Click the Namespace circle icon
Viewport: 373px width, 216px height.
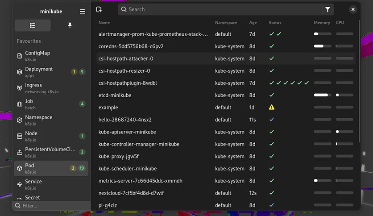20,120
